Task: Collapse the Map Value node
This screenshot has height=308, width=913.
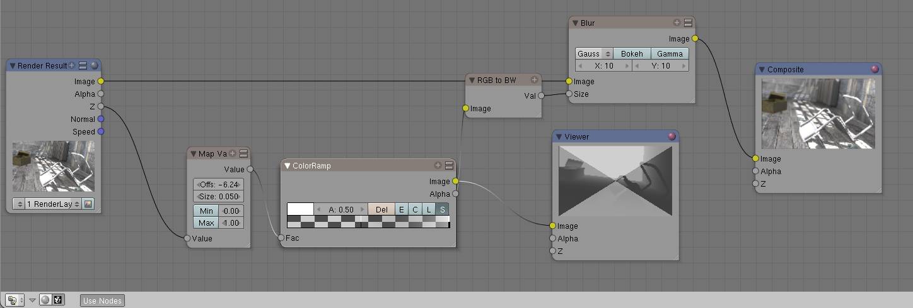Action: click(194, 153)
